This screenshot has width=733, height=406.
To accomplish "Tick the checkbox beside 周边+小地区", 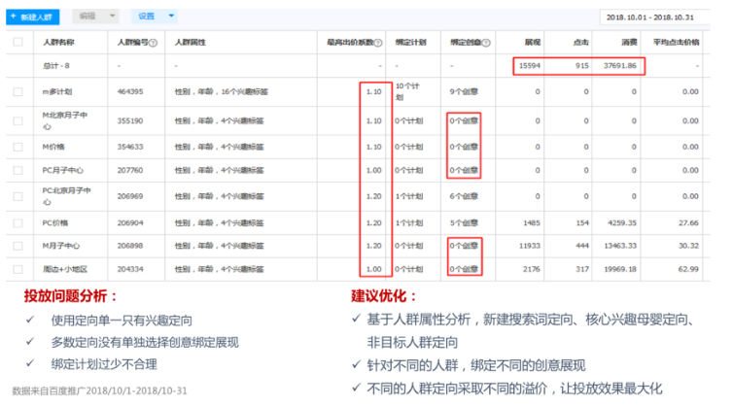I will tap(18, 269).
